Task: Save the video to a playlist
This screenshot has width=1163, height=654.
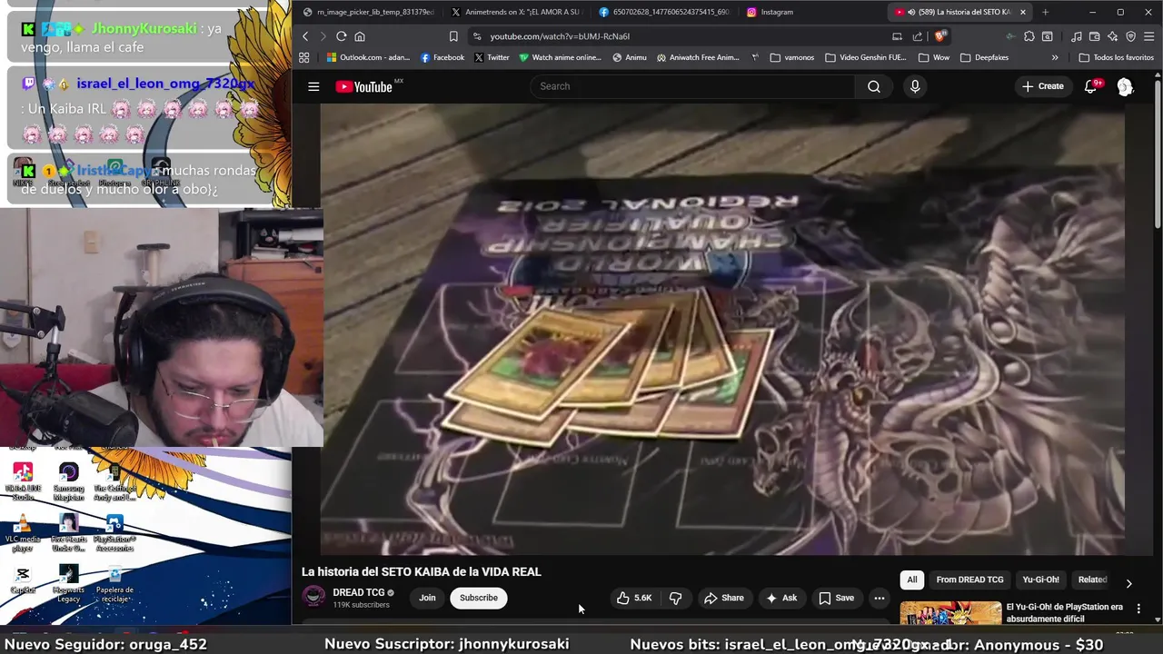Action: tap(837, 598)
